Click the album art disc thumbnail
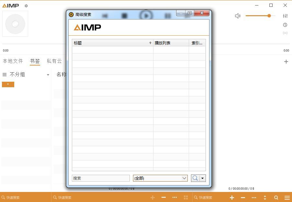The width and height of the screenshot is (292, 202). (15, 24)
